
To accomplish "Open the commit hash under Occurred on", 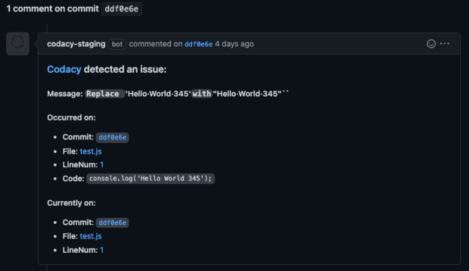I will point(113,138).
